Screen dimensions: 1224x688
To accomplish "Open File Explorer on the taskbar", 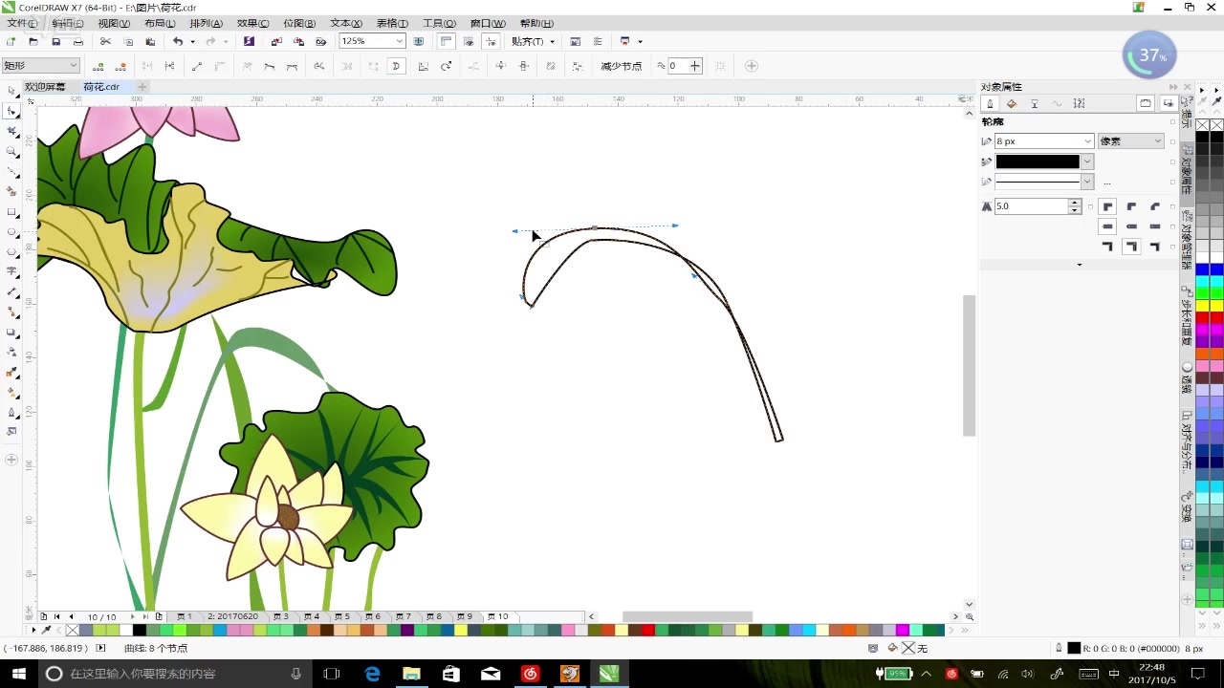I will pyautogui.click(x=411, y=674).
